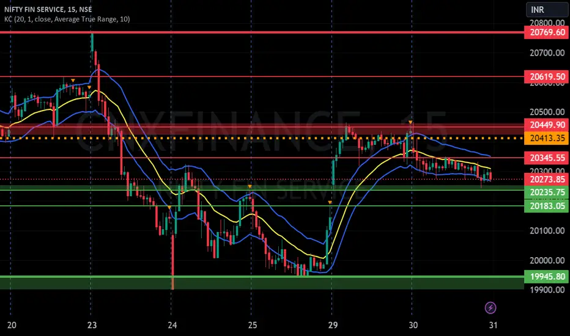Image resolution: width=570 pixels, height=336 pixels.
Task: Select the green 20235.75 price label
Action: [x=546, y=192]
